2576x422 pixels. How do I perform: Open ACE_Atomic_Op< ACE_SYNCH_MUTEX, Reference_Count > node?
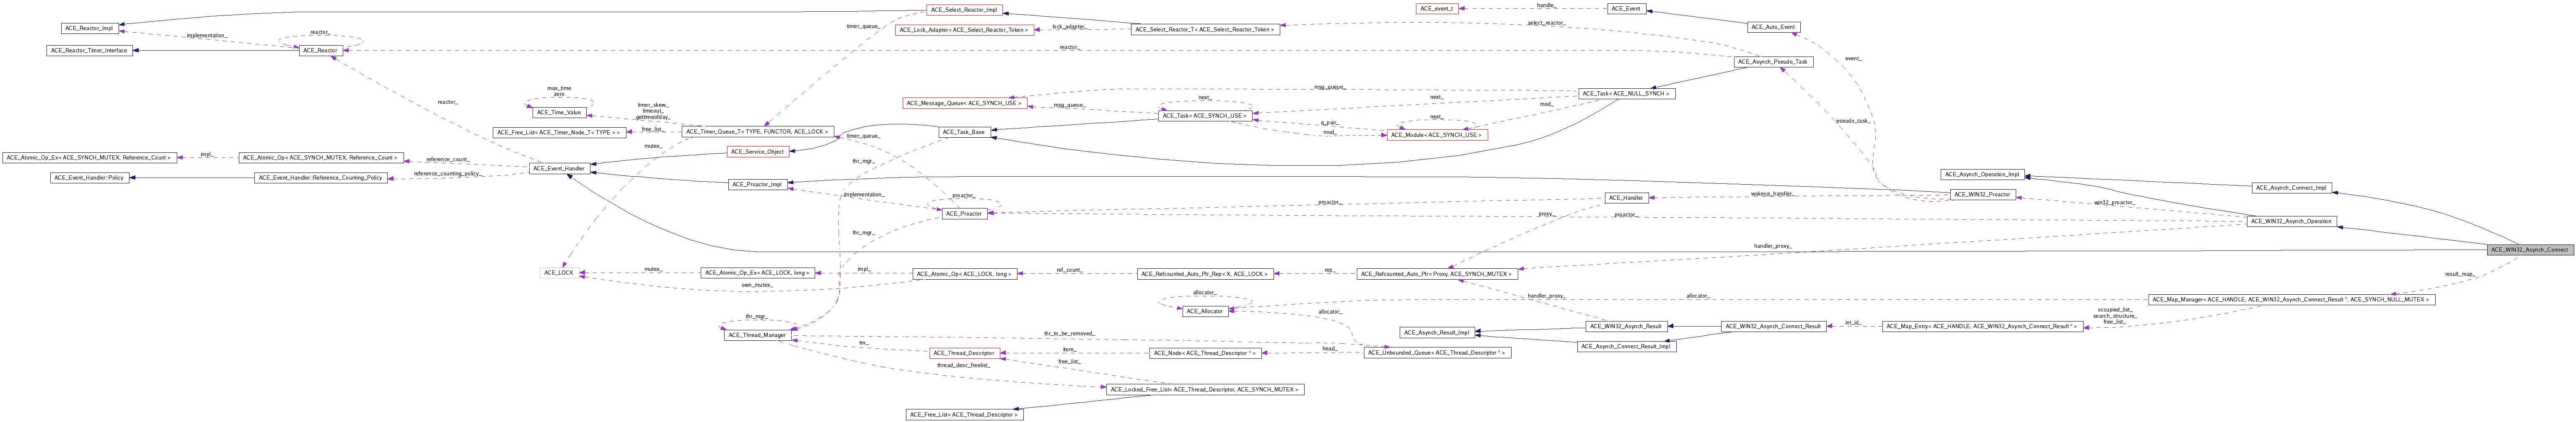[320, 158]
